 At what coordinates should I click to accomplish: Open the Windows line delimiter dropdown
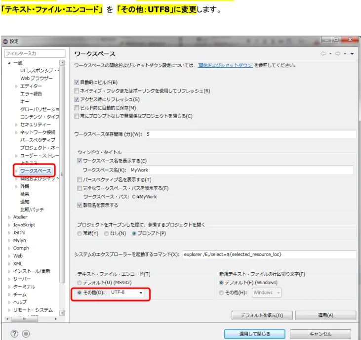(x=267, y=293)
